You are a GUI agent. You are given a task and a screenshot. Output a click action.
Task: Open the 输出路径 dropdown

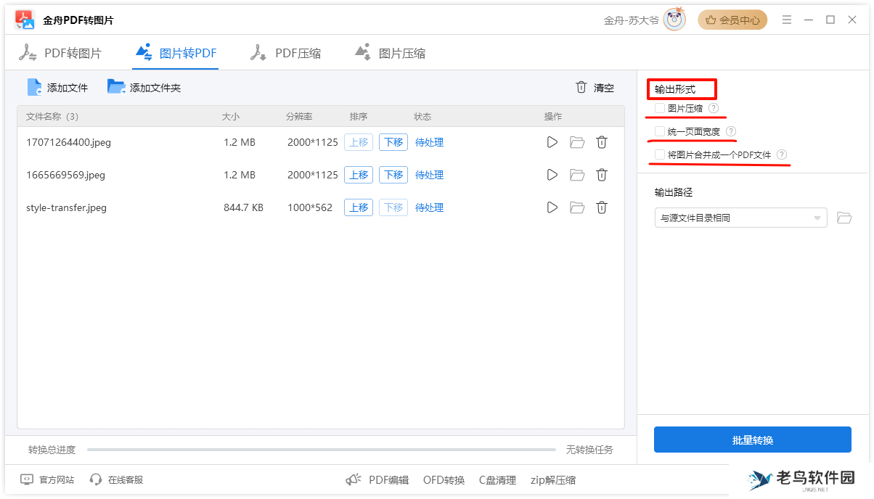coord(740,218)
